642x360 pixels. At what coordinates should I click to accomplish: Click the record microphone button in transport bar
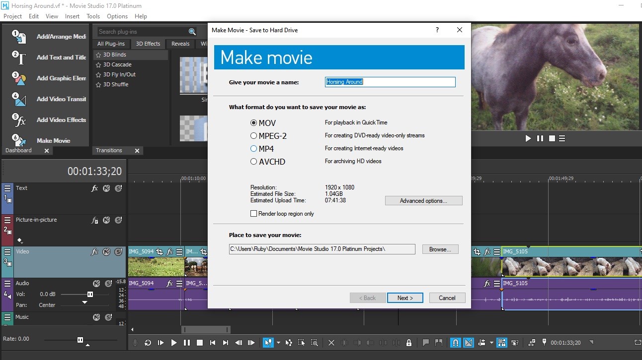(x=135, y=343)
